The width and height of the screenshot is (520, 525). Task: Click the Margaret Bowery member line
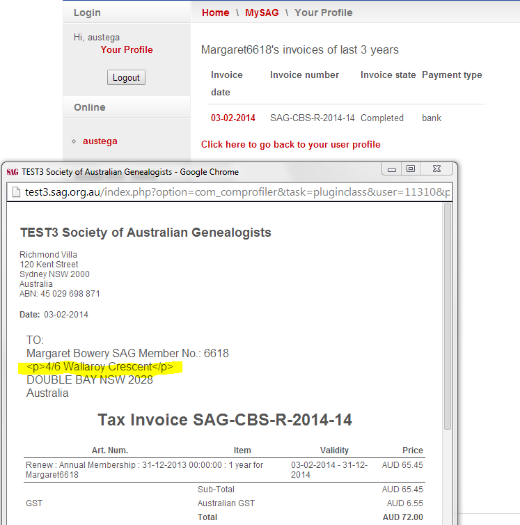pyautogui.click(x=127, y=353)
